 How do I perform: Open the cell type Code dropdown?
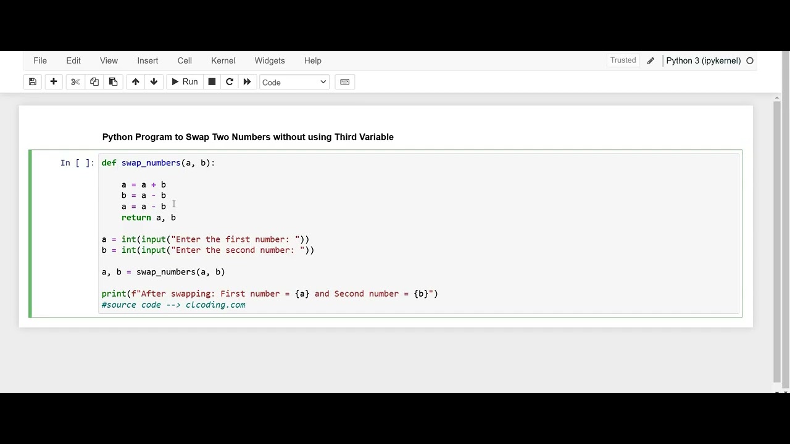[294, 82]
